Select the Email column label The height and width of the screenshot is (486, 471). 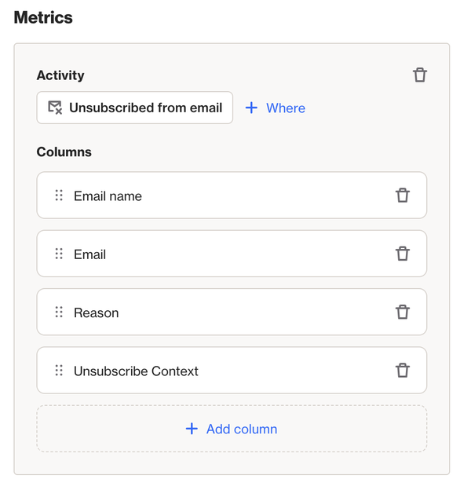click(x=89, y=254)
